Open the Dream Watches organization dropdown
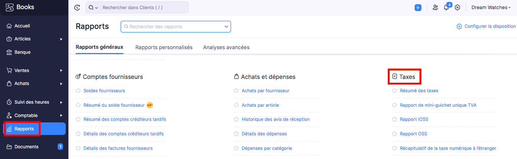Viewport: 517px width, 159px height. pos(491,8)
